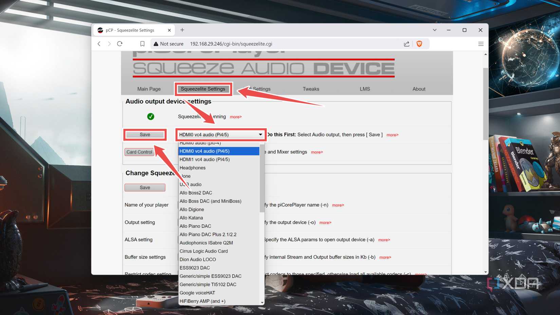Click more> next to Squeezelite running
Viewport: 560px width, 315px height.
tap(236, 117)
